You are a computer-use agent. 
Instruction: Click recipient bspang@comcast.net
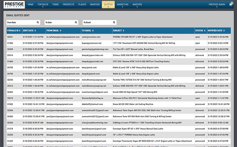tap(92, 43)
